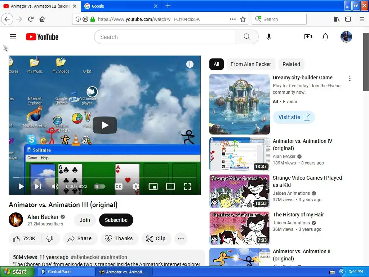The width and height of the screenshot is (369, 277).
Task: Open a new browser tab
Action: (x=168, y=6)
